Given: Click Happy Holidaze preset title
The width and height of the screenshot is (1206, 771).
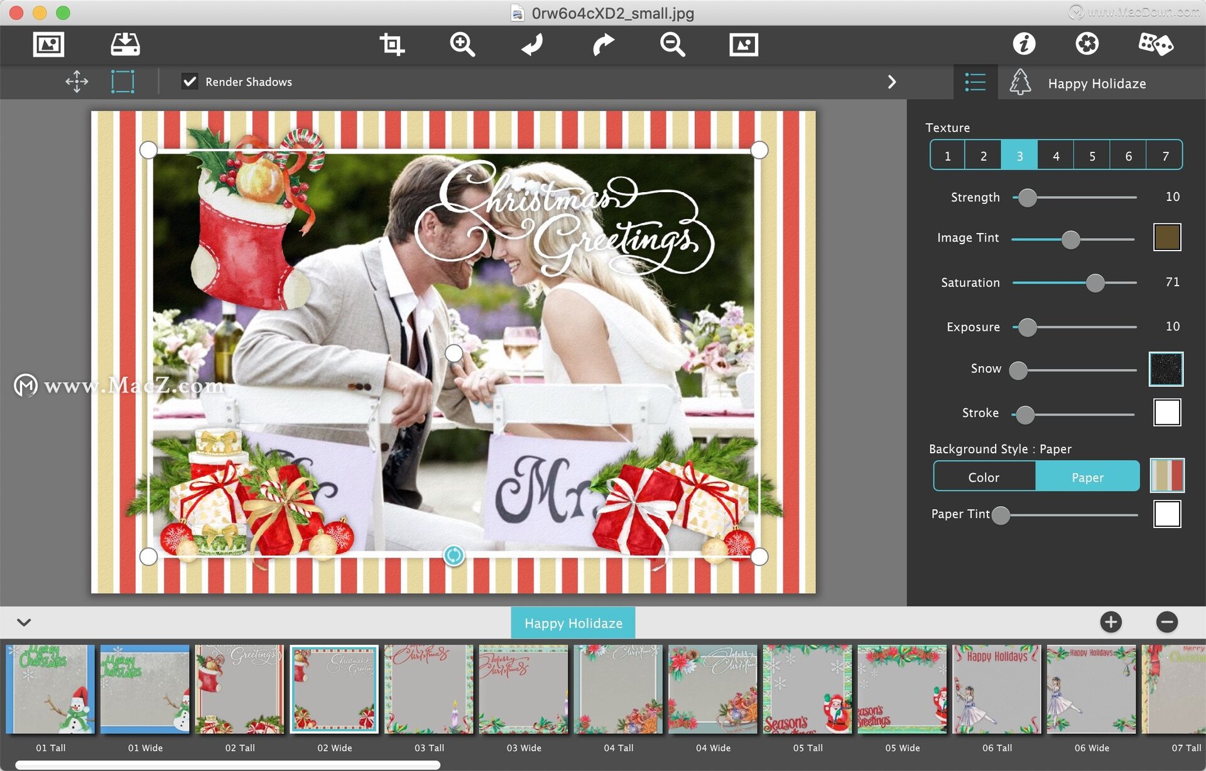Looking at the screenshot, I should [x=1097, y=84].
